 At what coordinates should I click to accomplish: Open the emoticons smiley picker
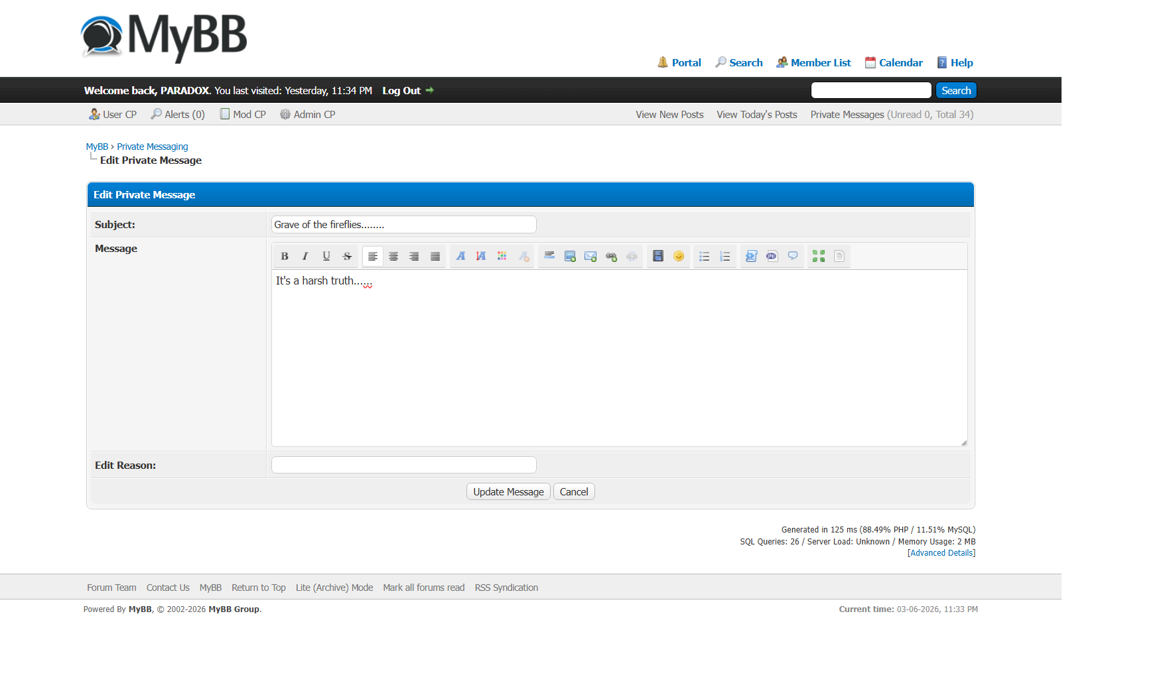pos(679,256)
